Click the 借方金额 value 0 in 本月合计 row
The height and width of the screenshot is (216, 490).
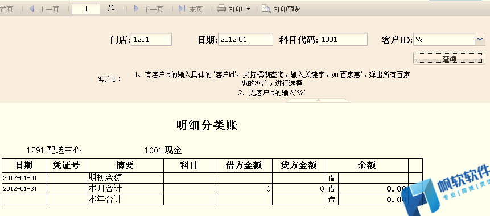[244, 189]
